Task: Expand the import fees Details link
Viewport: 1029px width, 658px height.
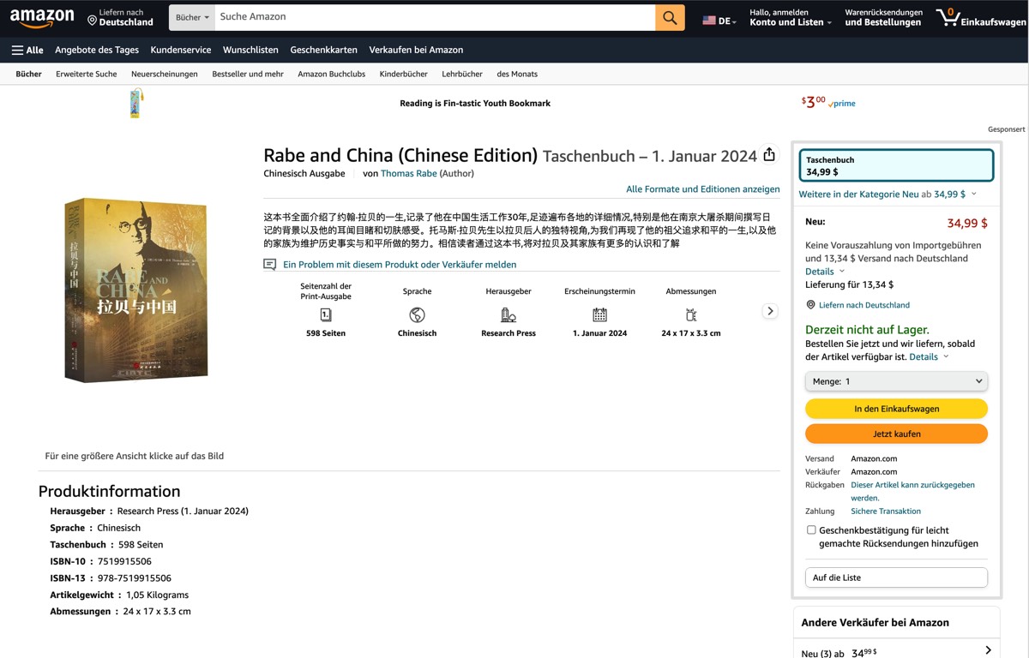Action: click(825, 272)
